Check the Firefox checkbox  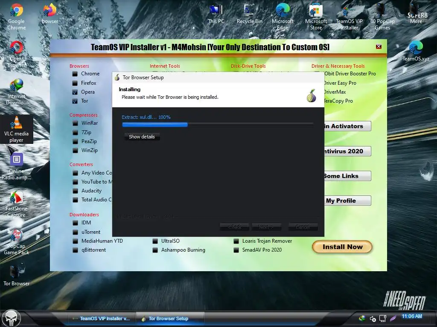75,83
